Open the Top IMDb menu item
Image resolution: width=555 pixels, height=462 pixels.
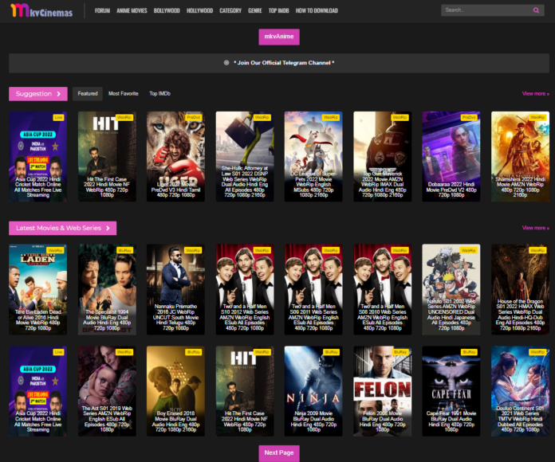point(278,10)
